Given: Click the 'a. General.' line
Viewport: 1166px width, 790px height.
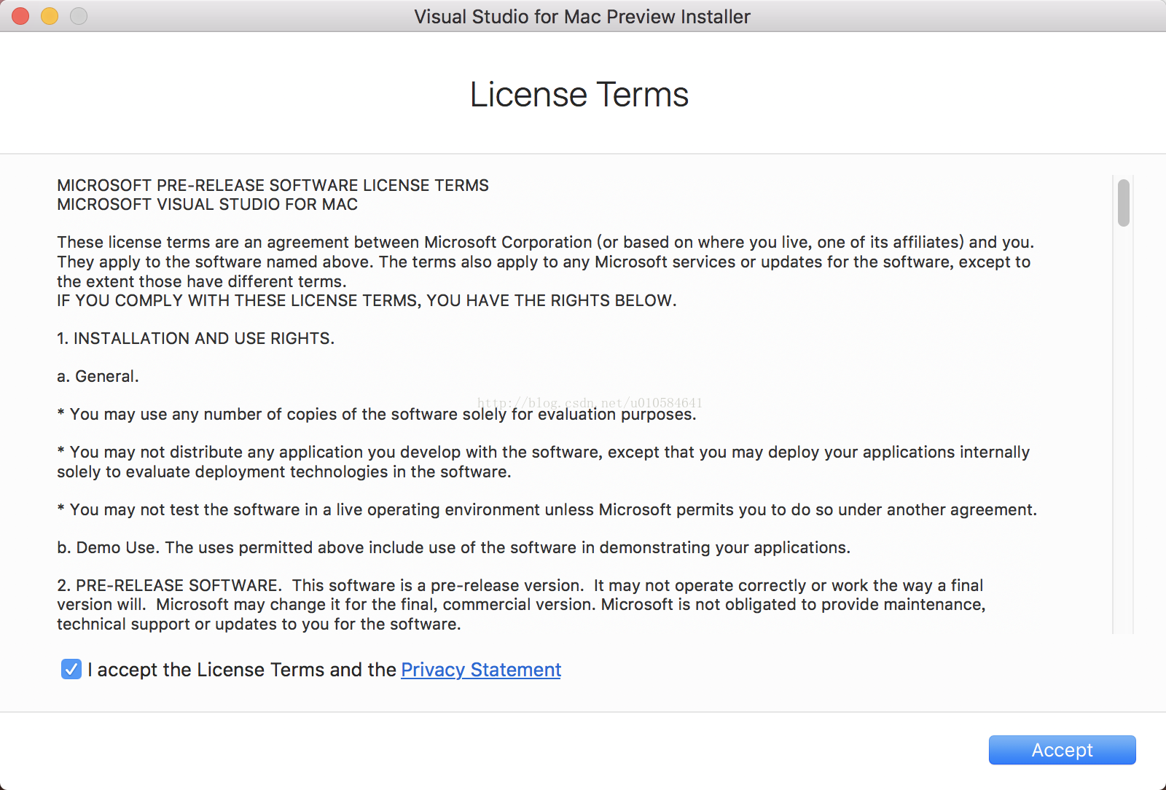Looking at the screenshot, I should [98, 376].
